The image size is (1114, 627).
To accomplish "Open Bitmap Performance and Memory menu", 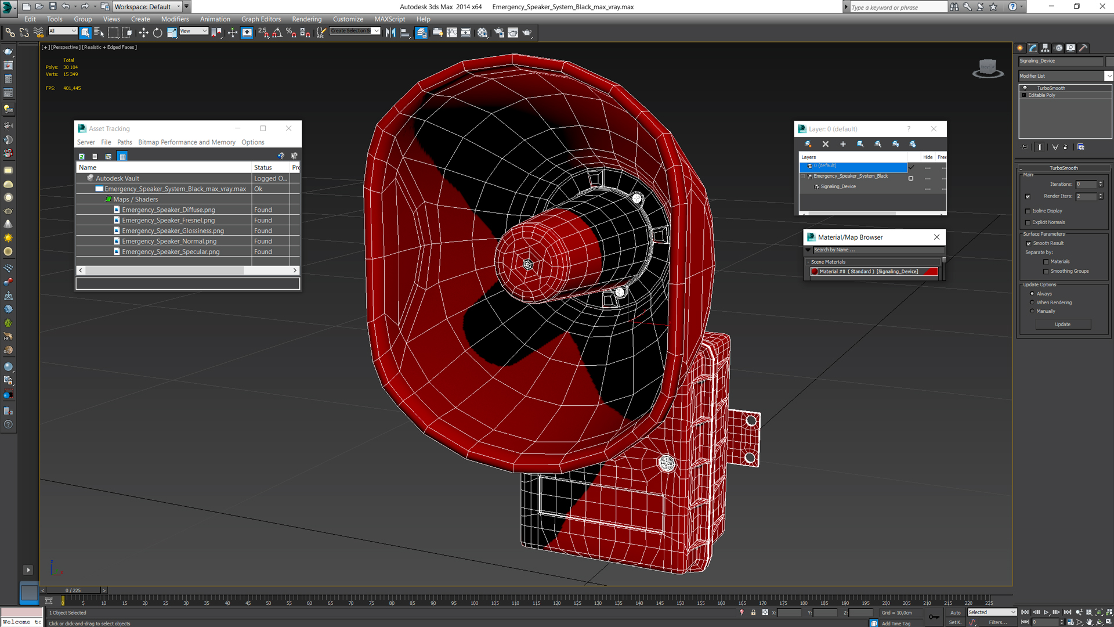I will coord(186,142).
